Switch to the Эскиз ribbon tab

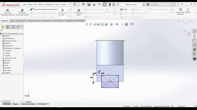(x=12, y=21)
